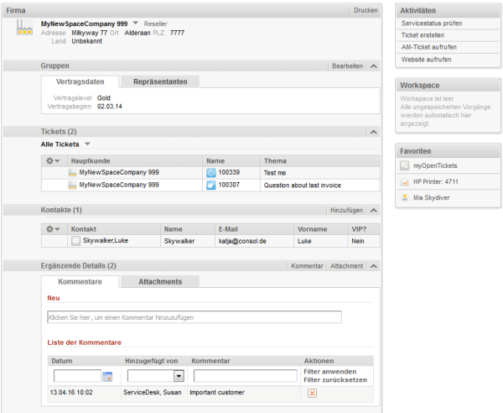Open the Alle Tickets filter dropdown
503x413 pixels.
[87, 144]
